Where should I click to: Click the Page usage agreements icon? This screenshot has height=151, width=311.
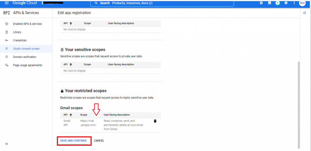click(7, 65)
